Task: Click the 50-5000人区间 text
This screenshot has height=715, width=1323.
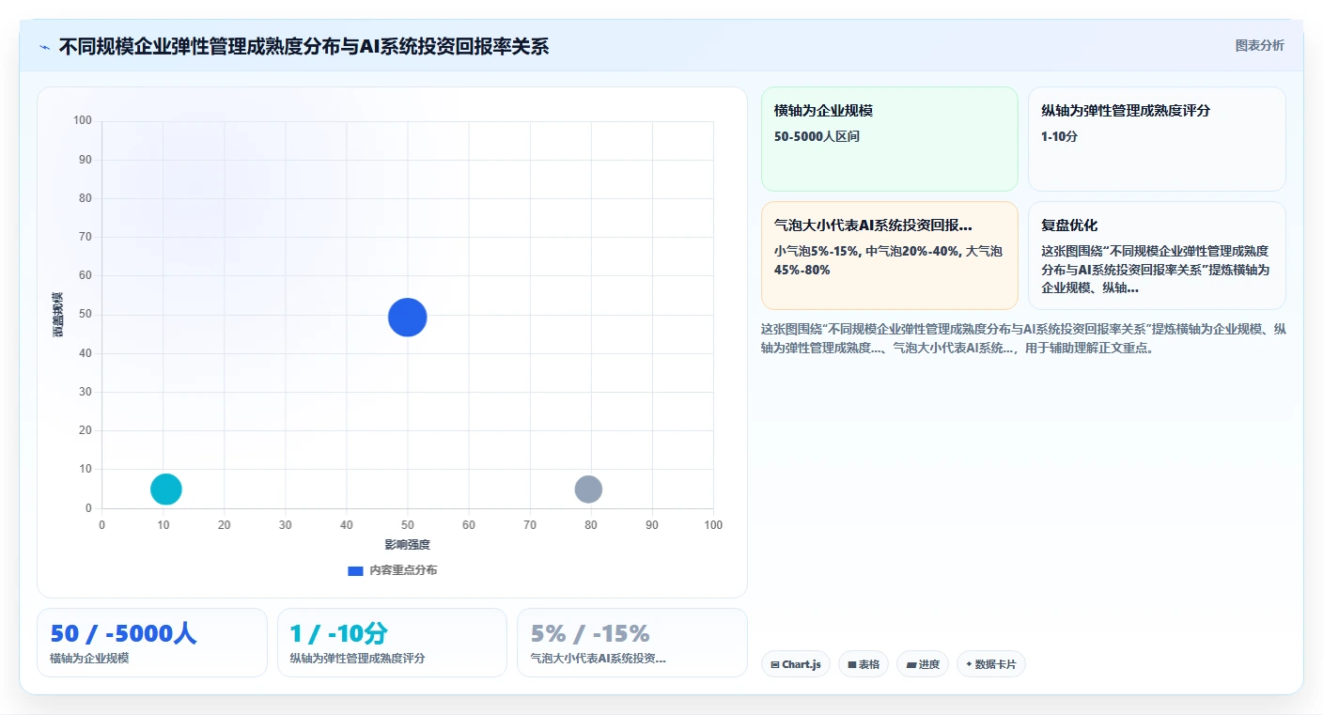Action: point(817,136)
